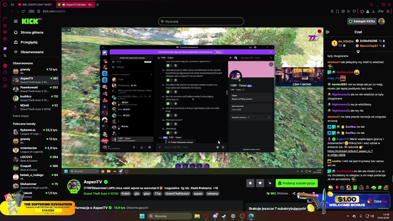This screenshot has width=393, height=221.
Task: Open search icon in Opera title bar
Action: [x=371, y=5]
